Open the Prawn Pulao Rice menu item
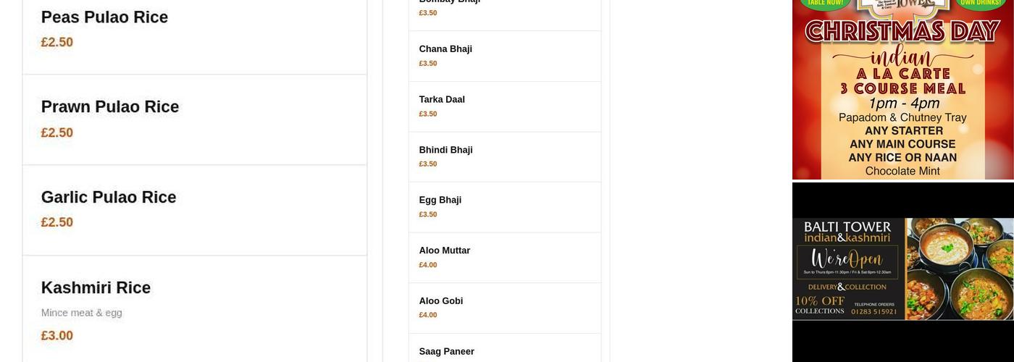The image size is (1014, 362). [x=109, y=107]
